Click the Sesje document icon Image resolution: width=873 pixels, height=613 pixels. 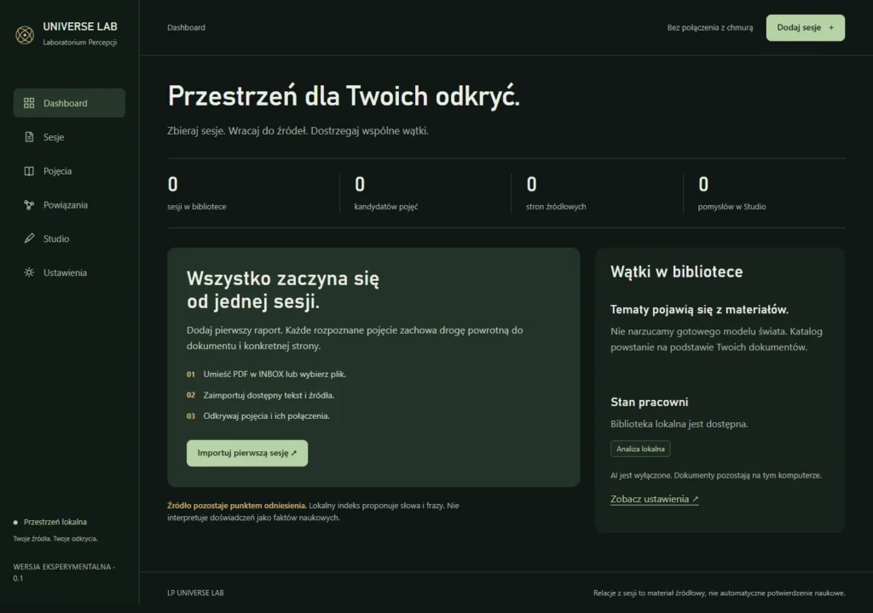tap(29, 137)
